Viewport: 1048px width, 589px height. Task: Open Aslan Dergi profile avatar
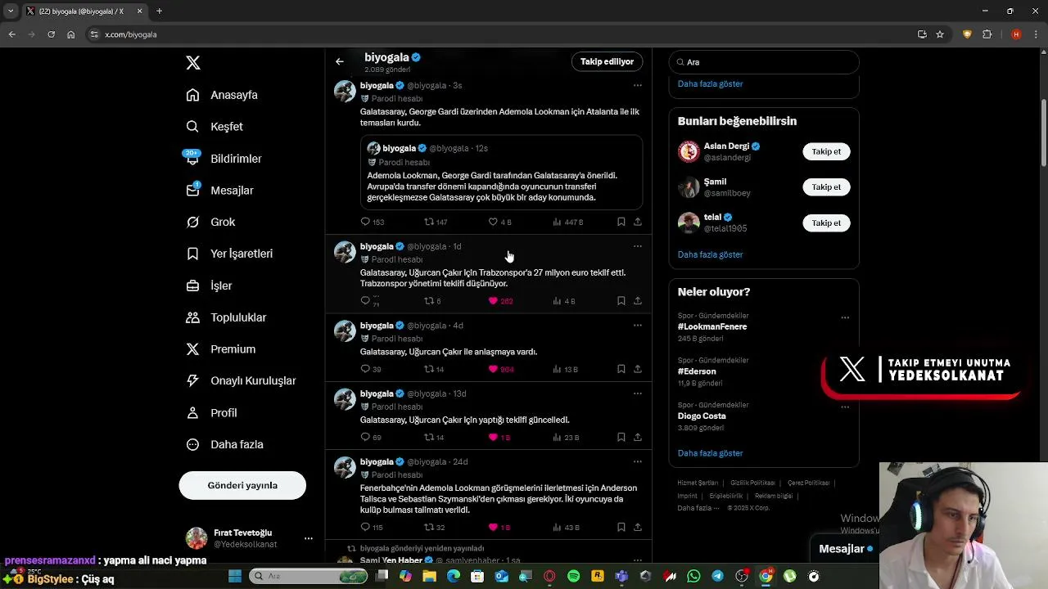689,151
